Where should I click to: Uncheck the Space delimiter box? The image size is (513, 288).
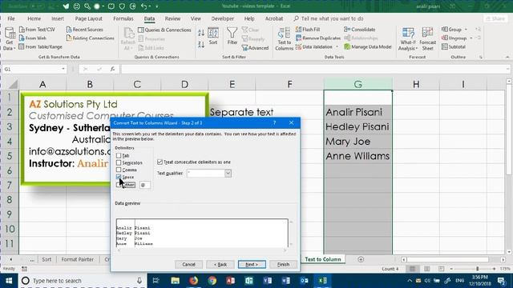[119, 177]
